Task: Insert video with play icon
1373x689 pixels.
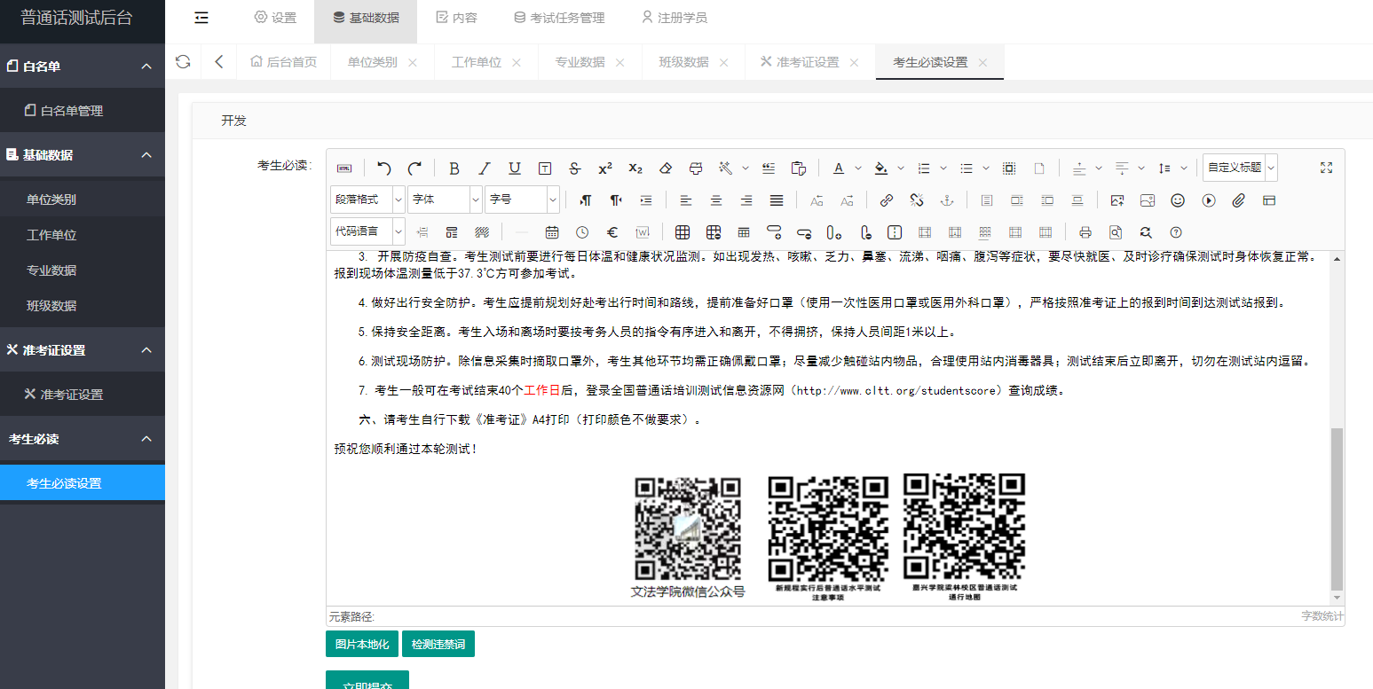Action: pyautogui.click(x=1208, y=200)
